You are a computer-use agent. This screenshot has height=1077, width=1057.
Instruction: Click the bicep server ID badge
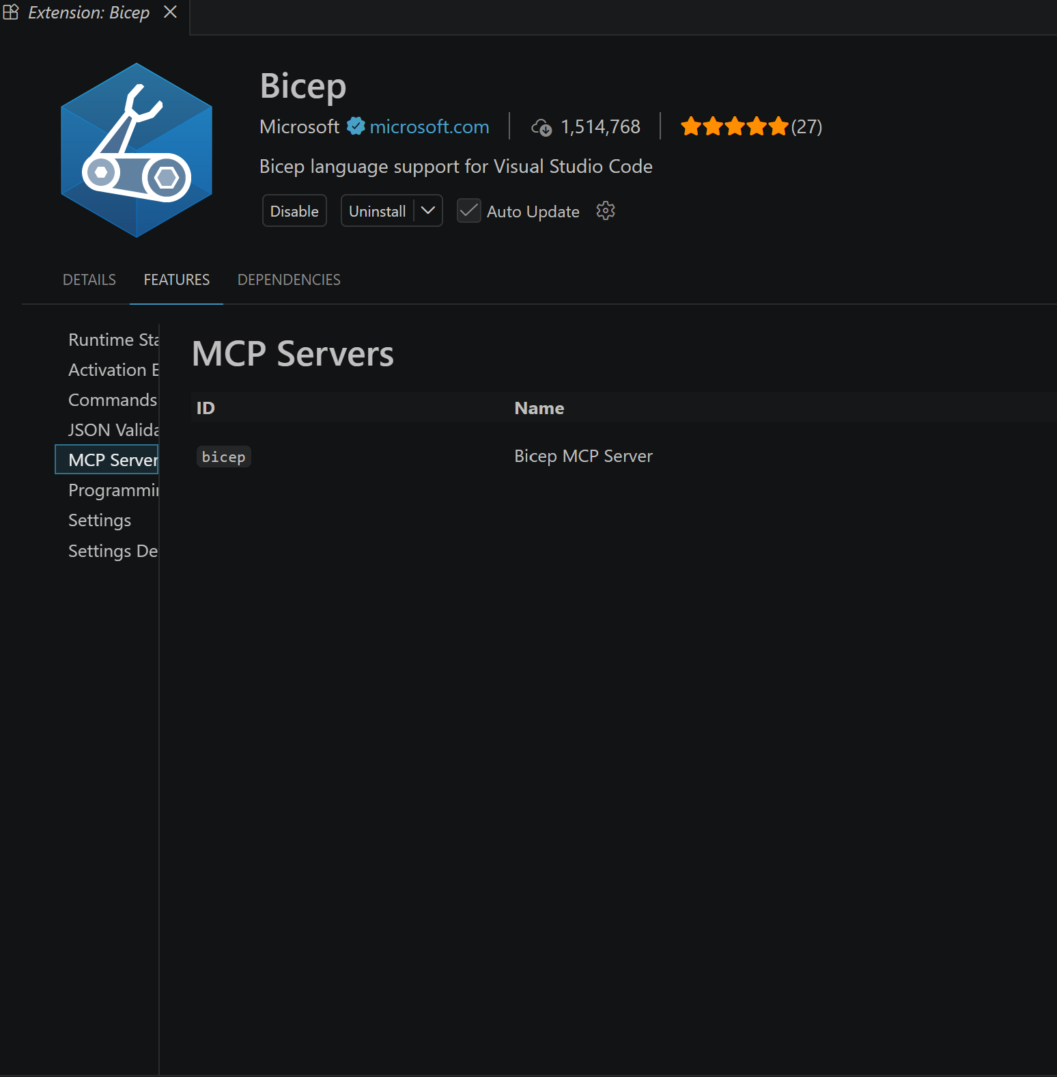tap(223, 456)
